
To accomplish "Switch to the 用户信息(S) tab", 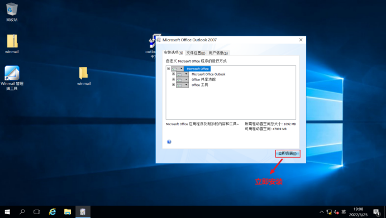I will coord(218,53).
